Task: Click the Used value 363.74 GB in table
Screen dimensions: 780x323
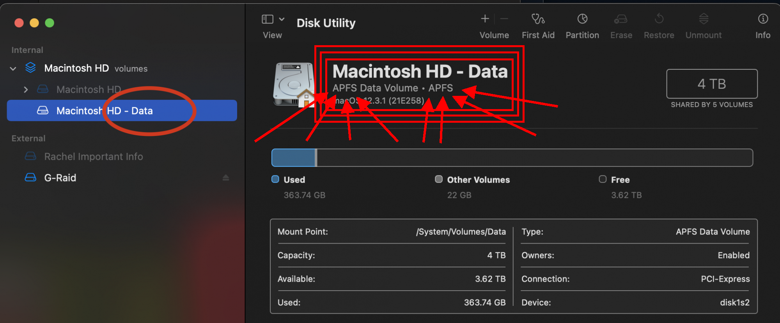Action: [x=485, y=303]
